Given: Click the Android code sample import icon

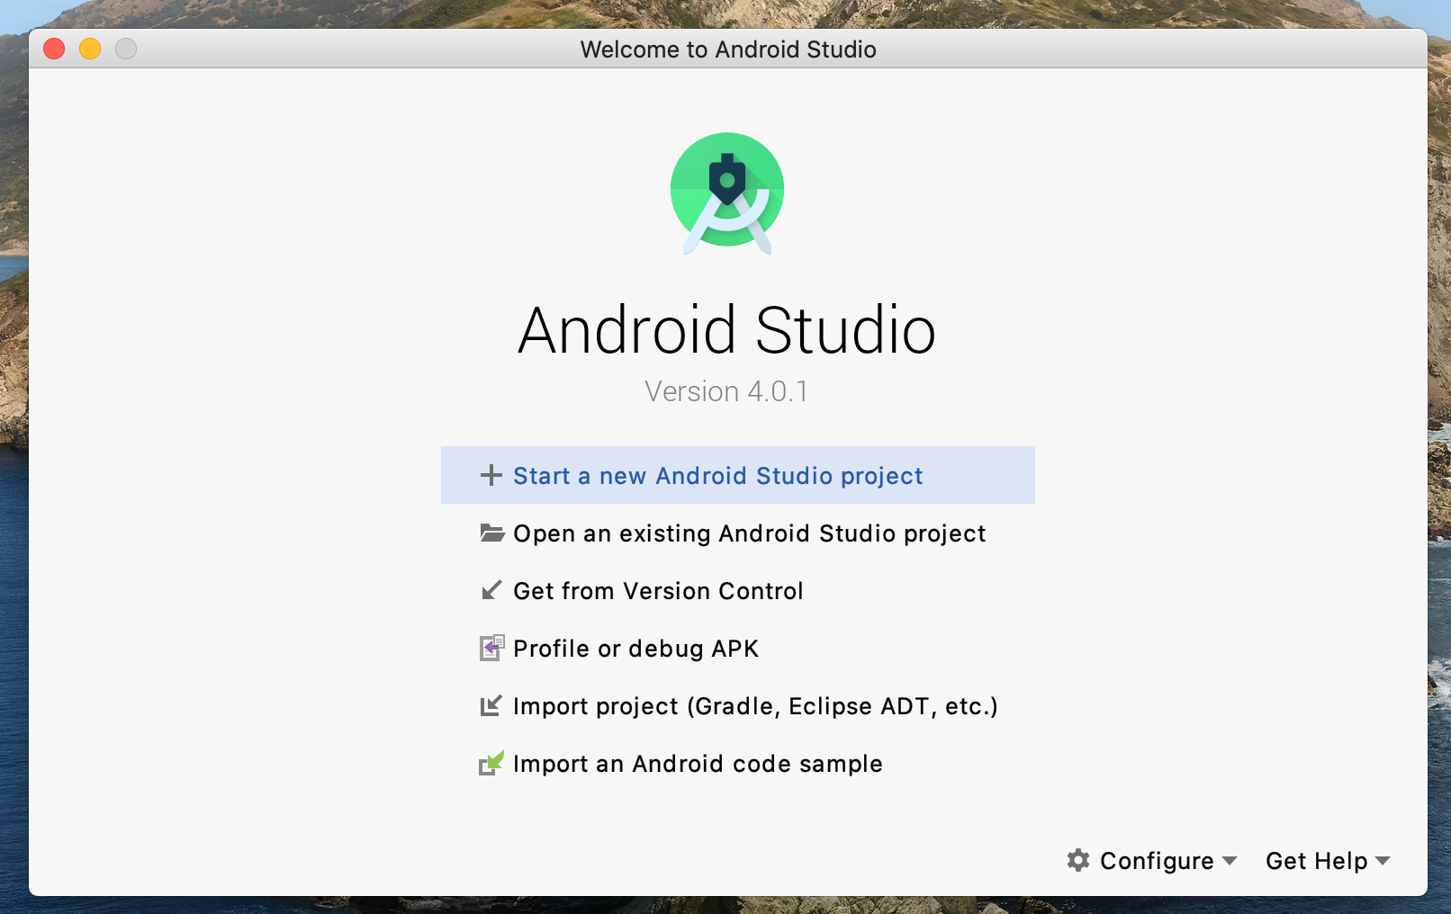Looking at the screenshot, I should click(x=491, y=763).
